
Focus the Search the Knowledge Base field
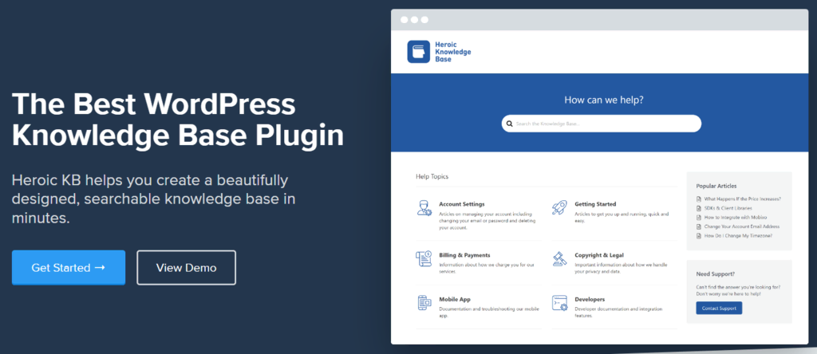(x=602, y=124)
